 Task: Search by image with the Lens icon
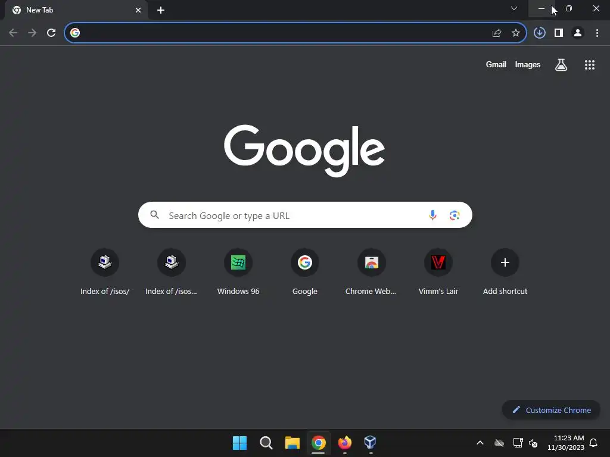tap(455, 215)
